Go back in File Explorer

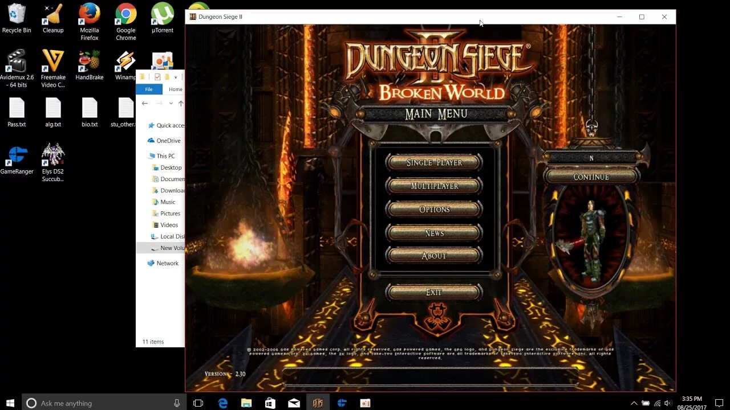(x=145, y=104)
